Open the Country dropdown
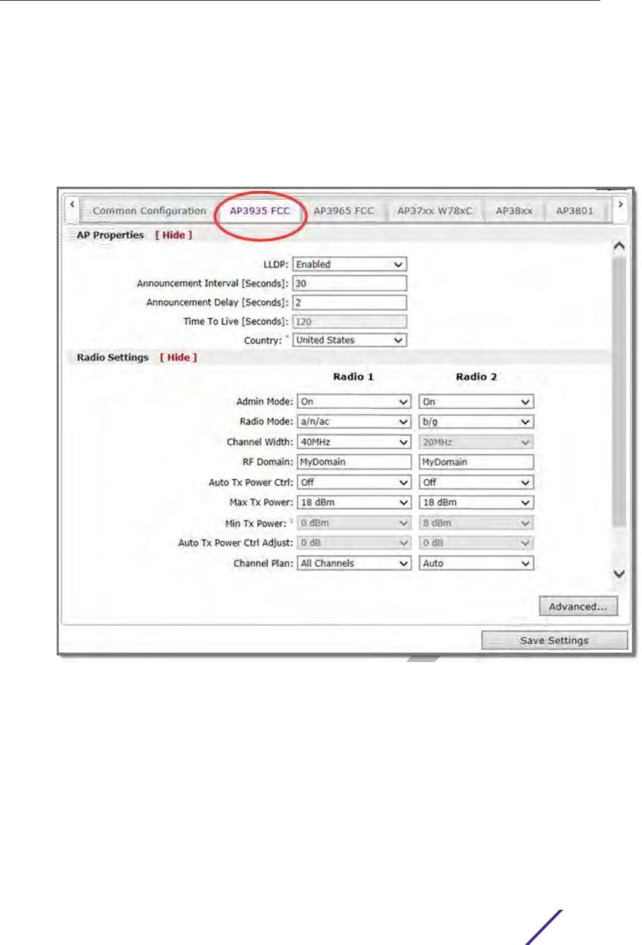Image resolution: width=642 pixels, height=945 pixels. click(x=350, y=340)
